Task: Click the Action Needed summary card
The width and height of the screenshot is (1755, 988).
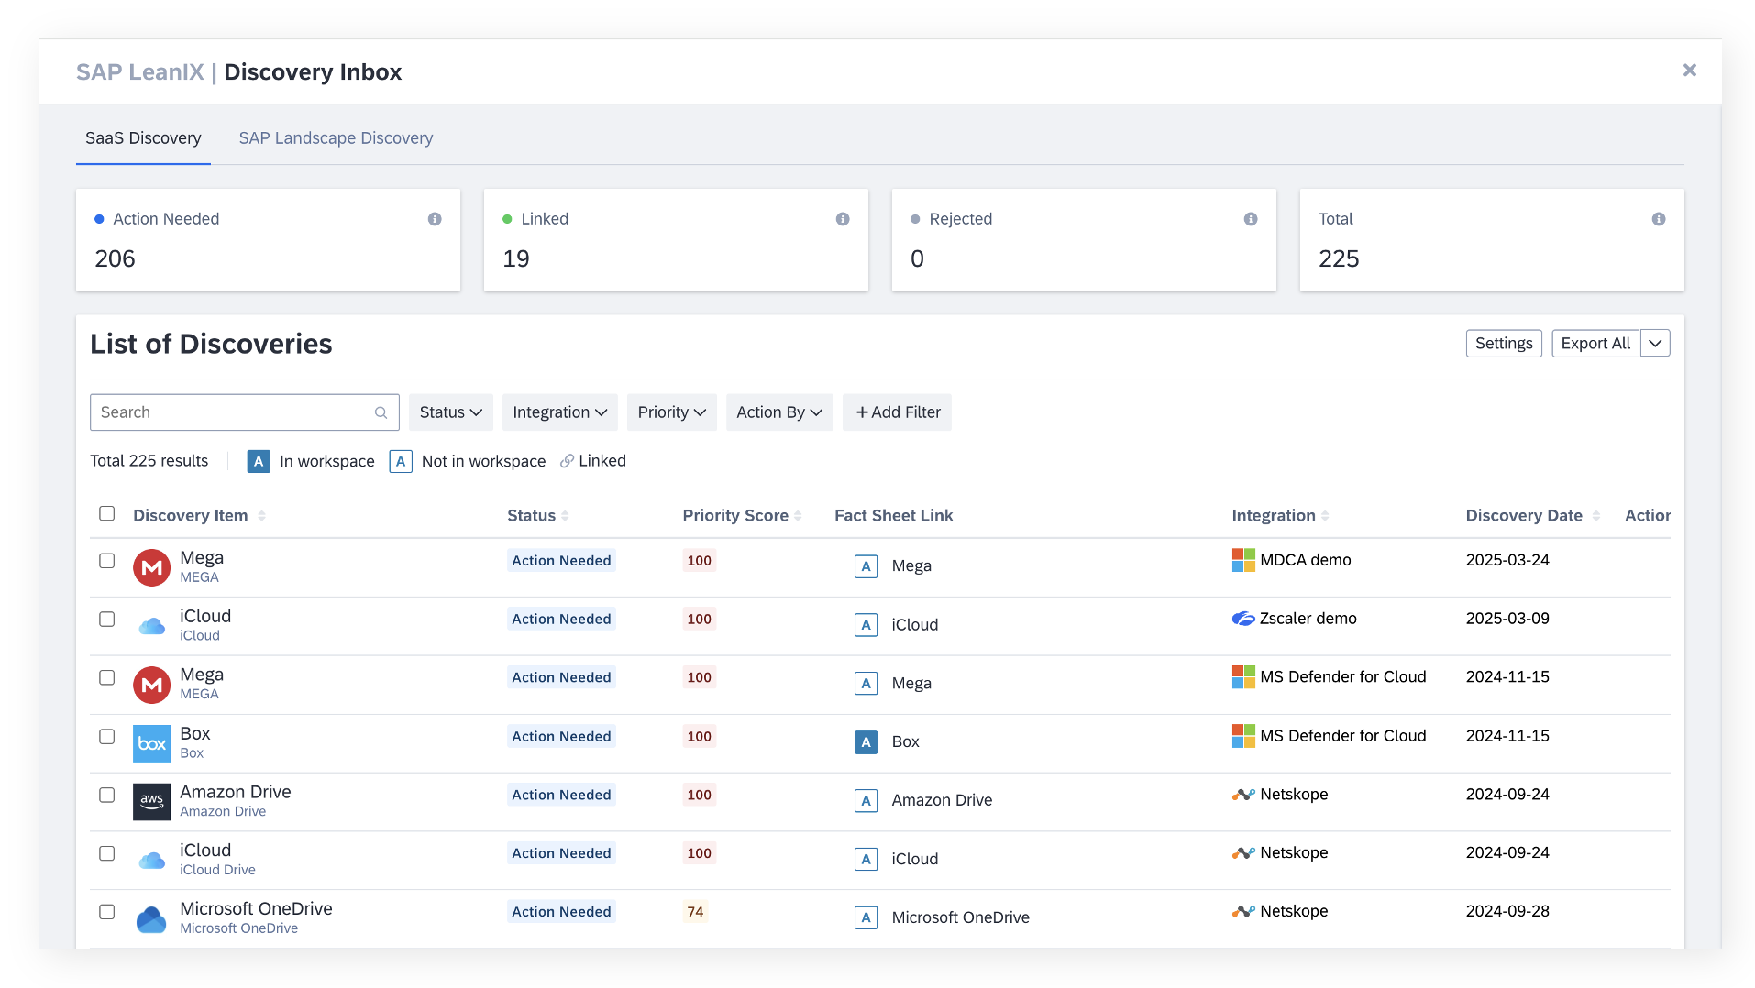Action: (x=268, y=240)
